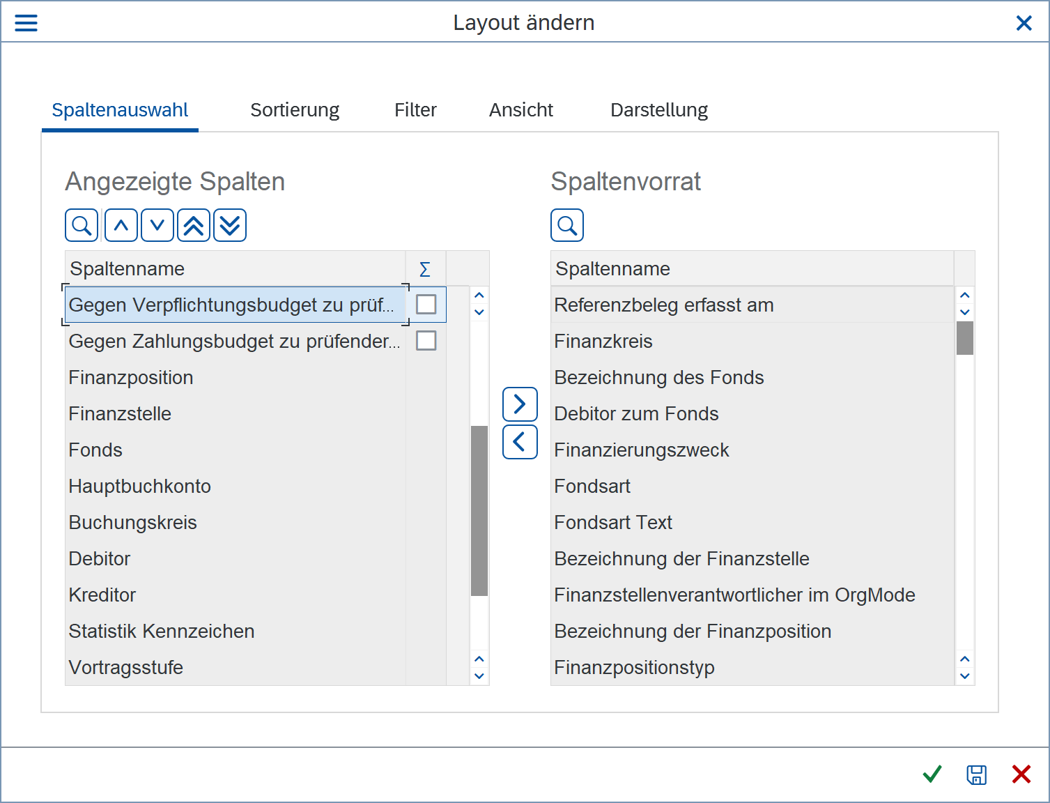
Task: Click search icon under Spaltenvorrat
Action: [x=567, y=225]
